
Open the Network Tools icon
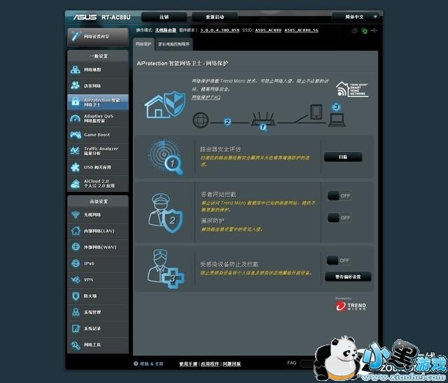tap(76, 345)
